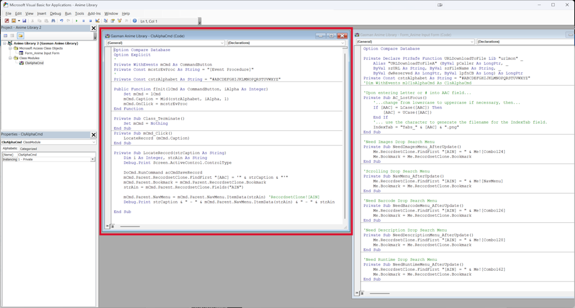
Task: Open the Insert Module dropdown arrow
Action: pos(19,21)
